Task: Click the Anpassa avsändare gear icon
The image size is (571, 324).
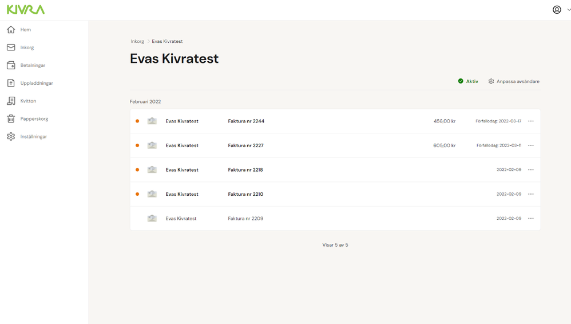Action: click(x=491, y=81)
